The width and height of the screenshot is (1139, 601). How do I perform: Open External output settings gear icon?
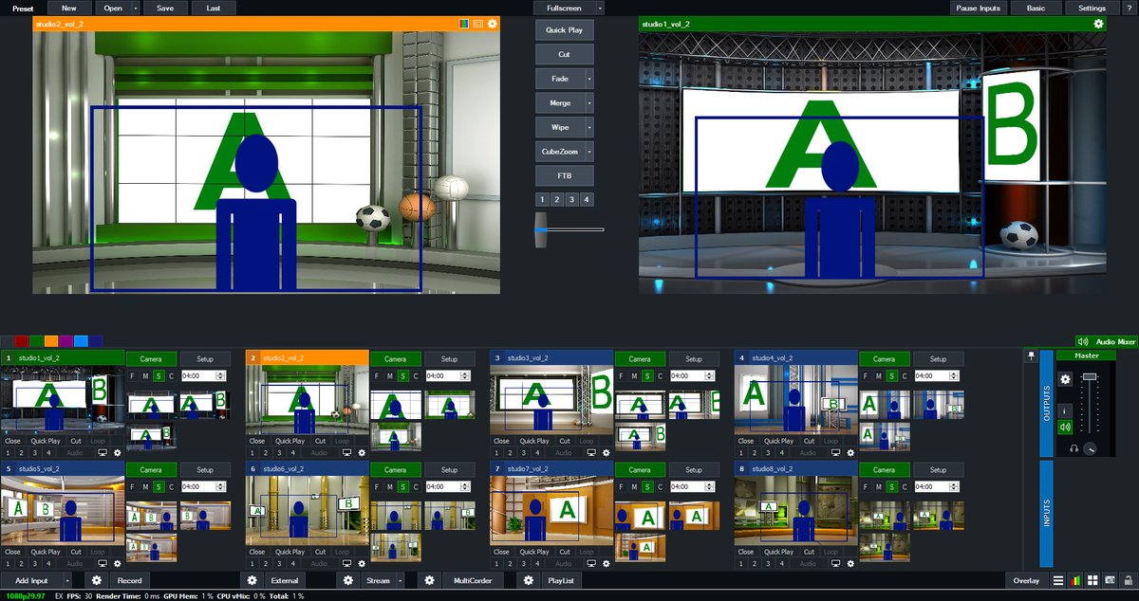[252, 580]
